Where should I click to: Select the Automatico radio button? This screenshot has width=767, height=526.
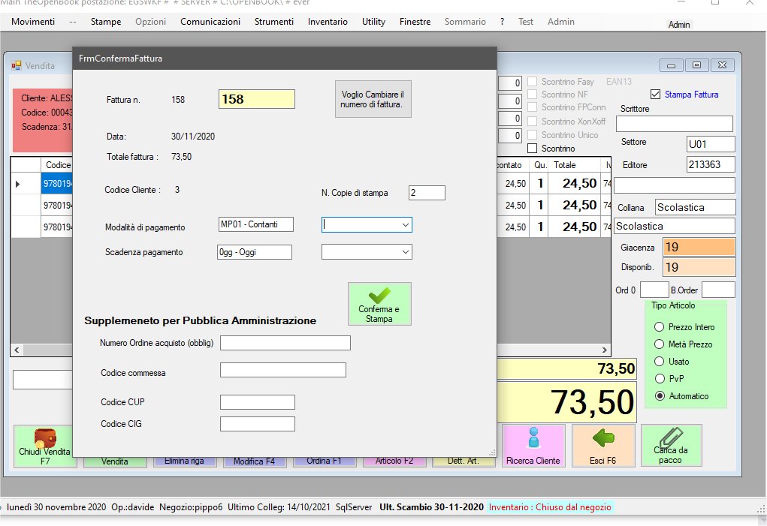point(660,396)
